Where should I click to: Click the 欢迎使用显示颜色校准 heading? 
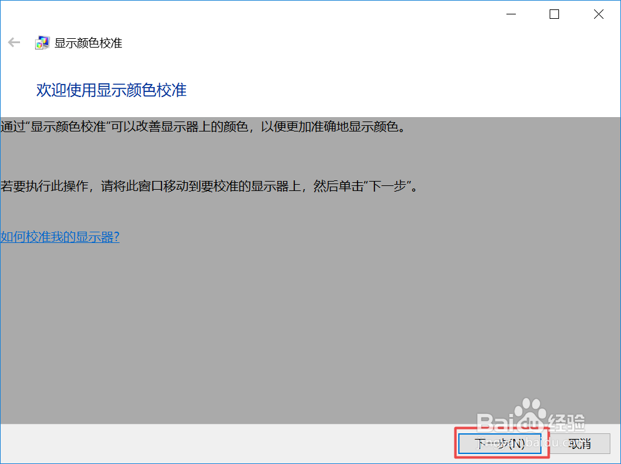(111, 90)
